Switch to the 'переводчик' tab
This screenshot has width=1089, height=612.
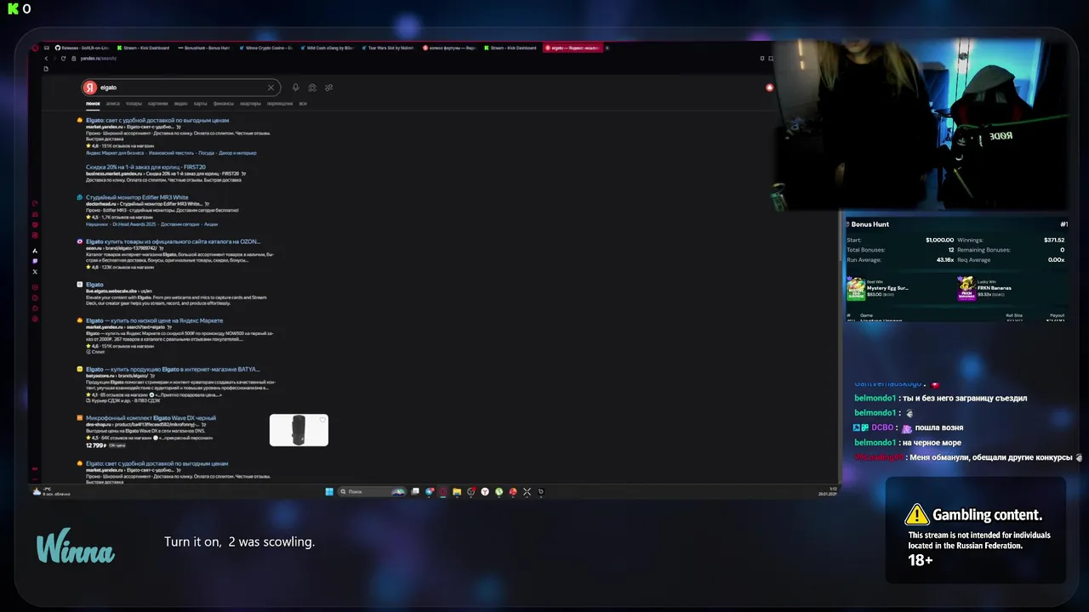[280, 104]
